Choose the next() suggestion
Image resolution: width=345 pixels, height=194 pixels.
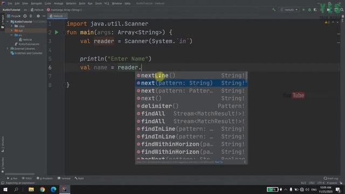point(191,98)
